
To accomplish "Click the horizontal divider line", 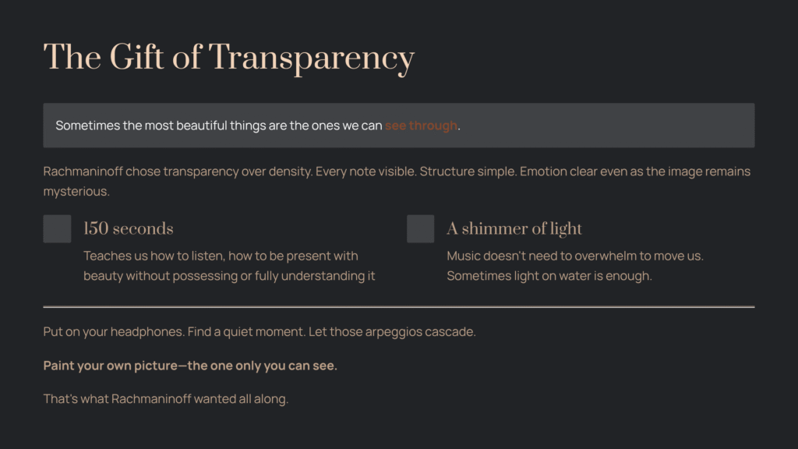I will click(399, 307).
